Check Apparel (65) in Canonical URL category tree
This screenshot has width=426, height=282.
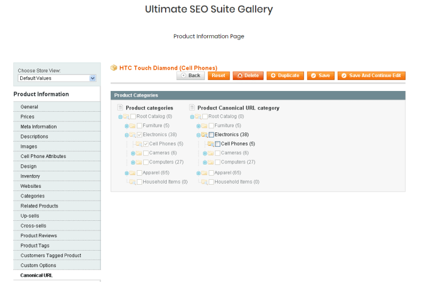[x=211, y=173]
